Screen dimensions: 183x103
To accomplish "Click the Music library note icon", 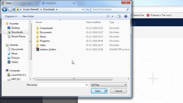I will [x=9, y=54].
